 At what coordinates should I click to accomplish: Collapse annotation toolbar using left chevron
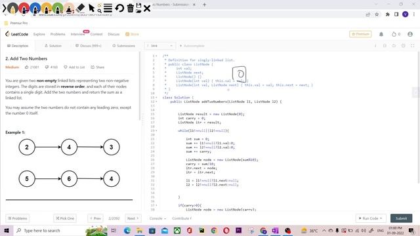(x=4, y=9)
